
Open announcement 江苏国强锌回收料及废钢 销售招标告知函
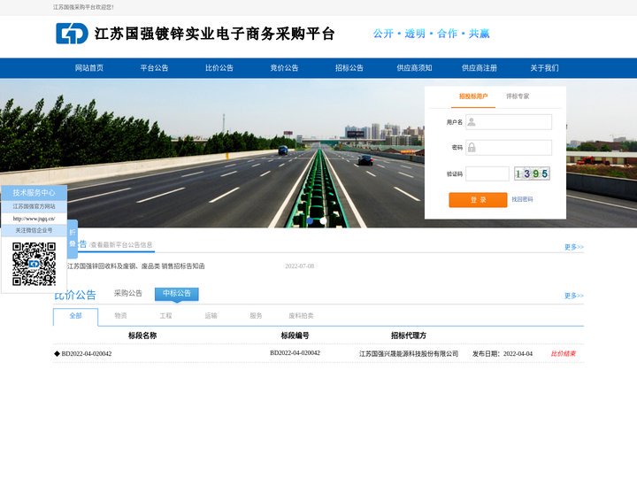135,266
